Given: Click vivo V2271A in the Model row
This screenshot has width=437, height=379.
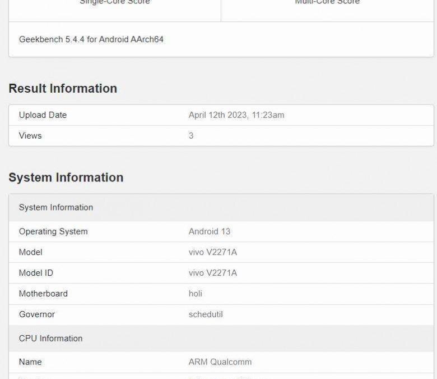Looking at the screenshot, I should point(213,253).
